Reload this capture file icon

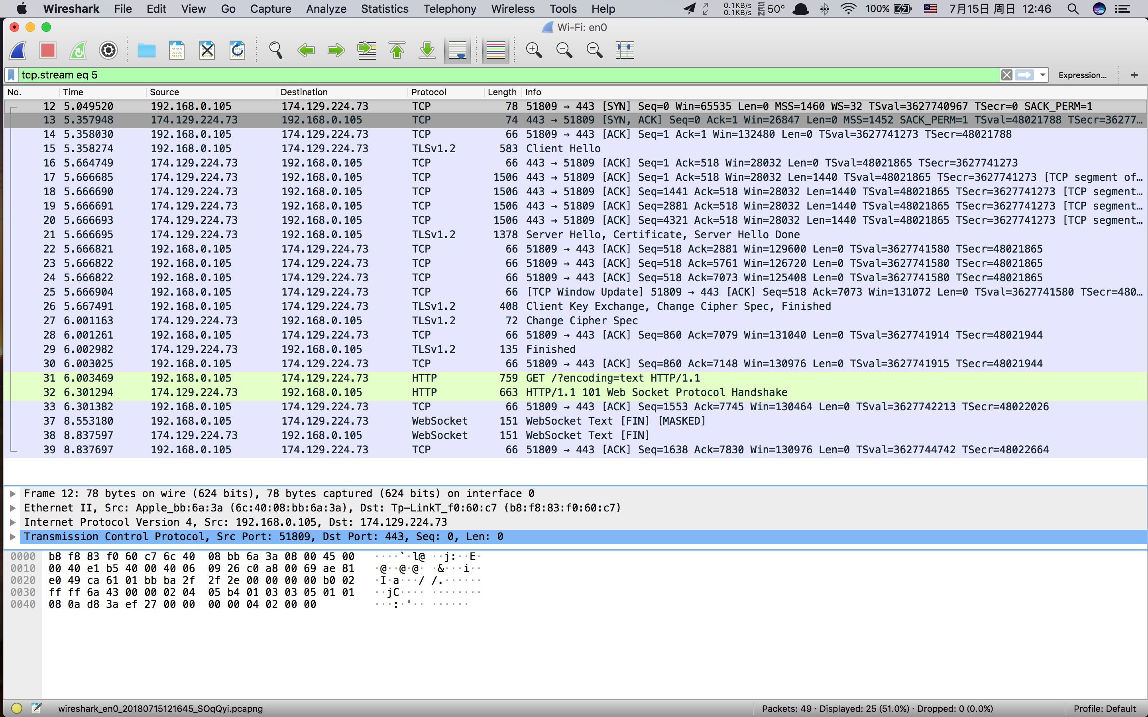point(237,50)
